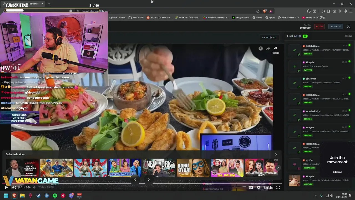Click the icon right of PAUSE

(349, 26)
